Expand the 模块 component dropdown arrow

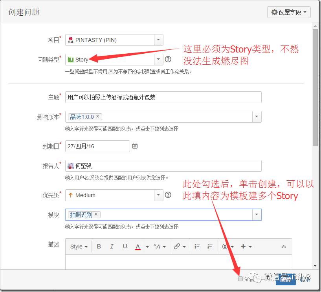point(257,215)
